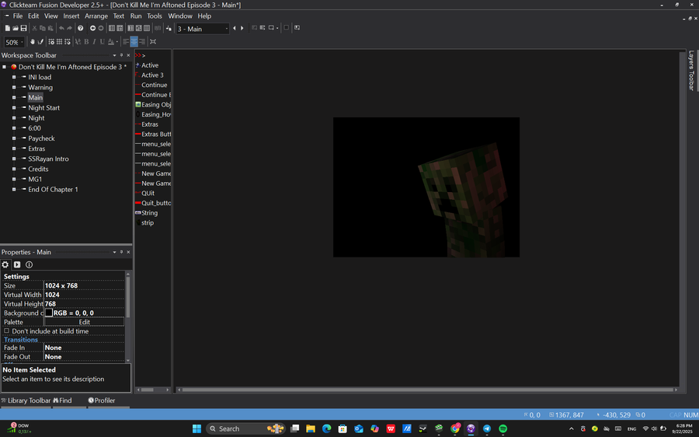Open the Arrange menu
This screenshot has height=437, width=699.
coord(96,16)
